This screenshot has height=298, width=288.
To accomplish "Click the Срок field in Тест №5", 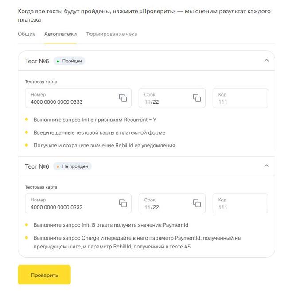I will point(164,98).
